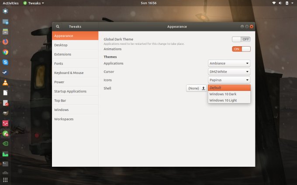Select Default shell theme option
Image resolution: width=297 pixels, height=185 pixels.
[x=229, y=88]
